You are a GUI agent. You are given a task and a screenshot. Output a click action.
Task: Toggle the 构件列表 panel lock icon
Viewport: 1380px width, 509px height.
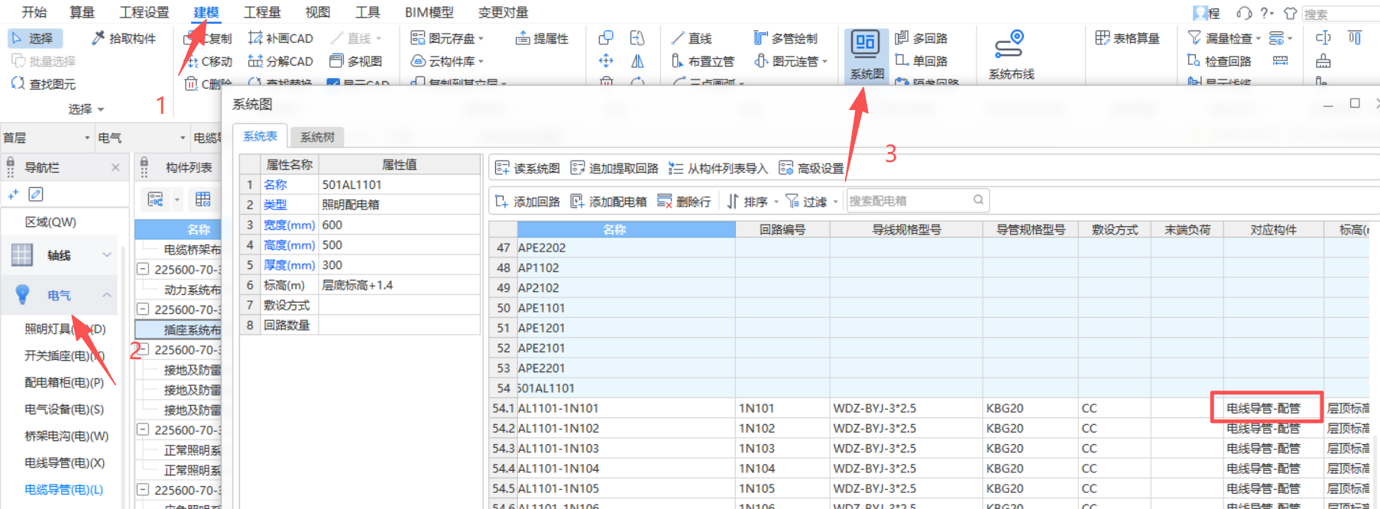pyautogui.click(x=144, y=167)
